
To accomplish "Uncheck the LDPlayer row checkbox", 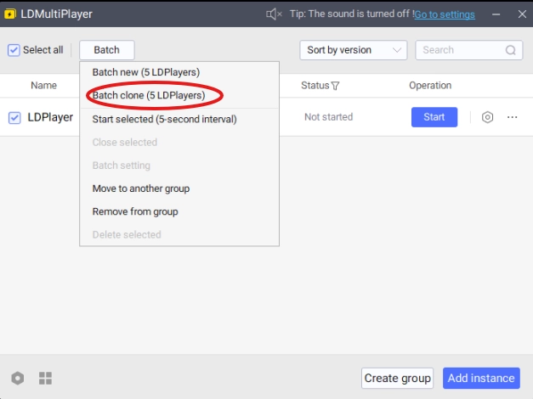I will (x=14, y=118).
